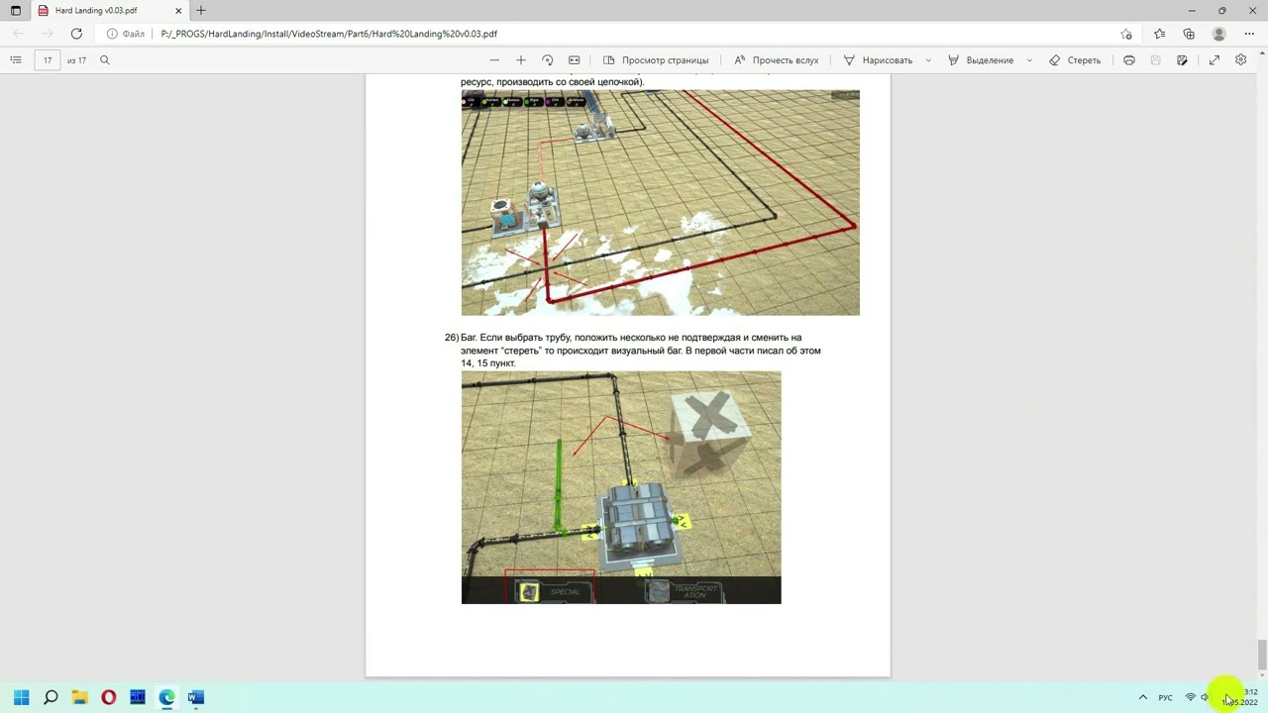Open tab actions menu button
This screenshot has width=1268, height=713.
point(16,10)
